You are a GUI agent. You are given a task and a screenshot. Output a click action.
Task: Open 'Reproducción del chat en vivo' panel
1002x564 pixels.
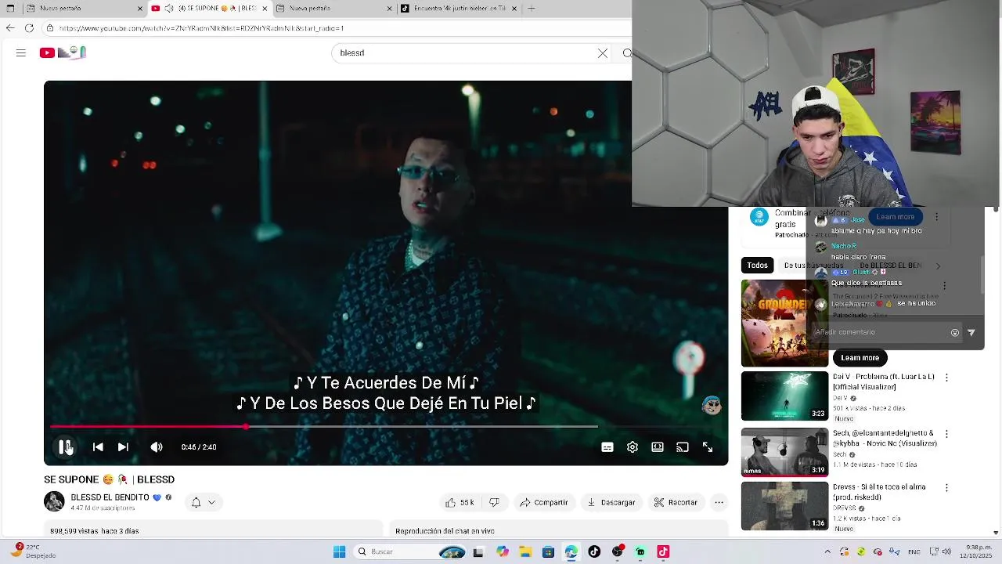coord(445,531)
